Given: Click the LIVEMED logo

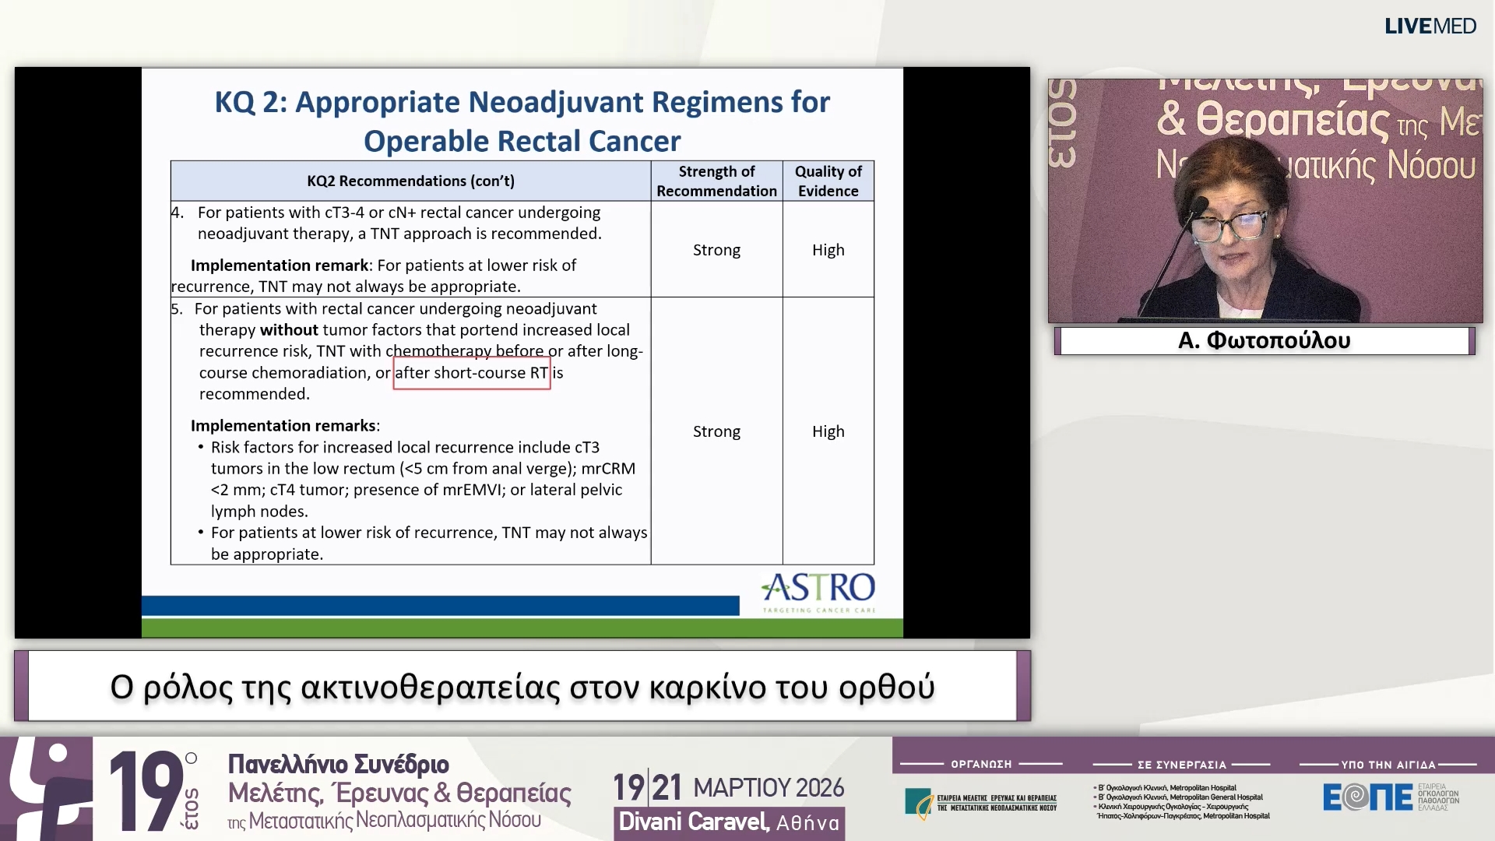Looking at the screenshot, I should (1430, 26).
